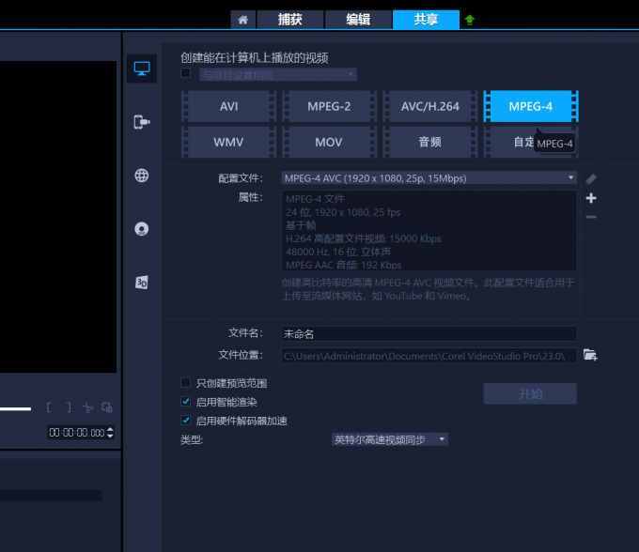
Task: Click the 文件位置 path field
Action: tap(429, 356)
